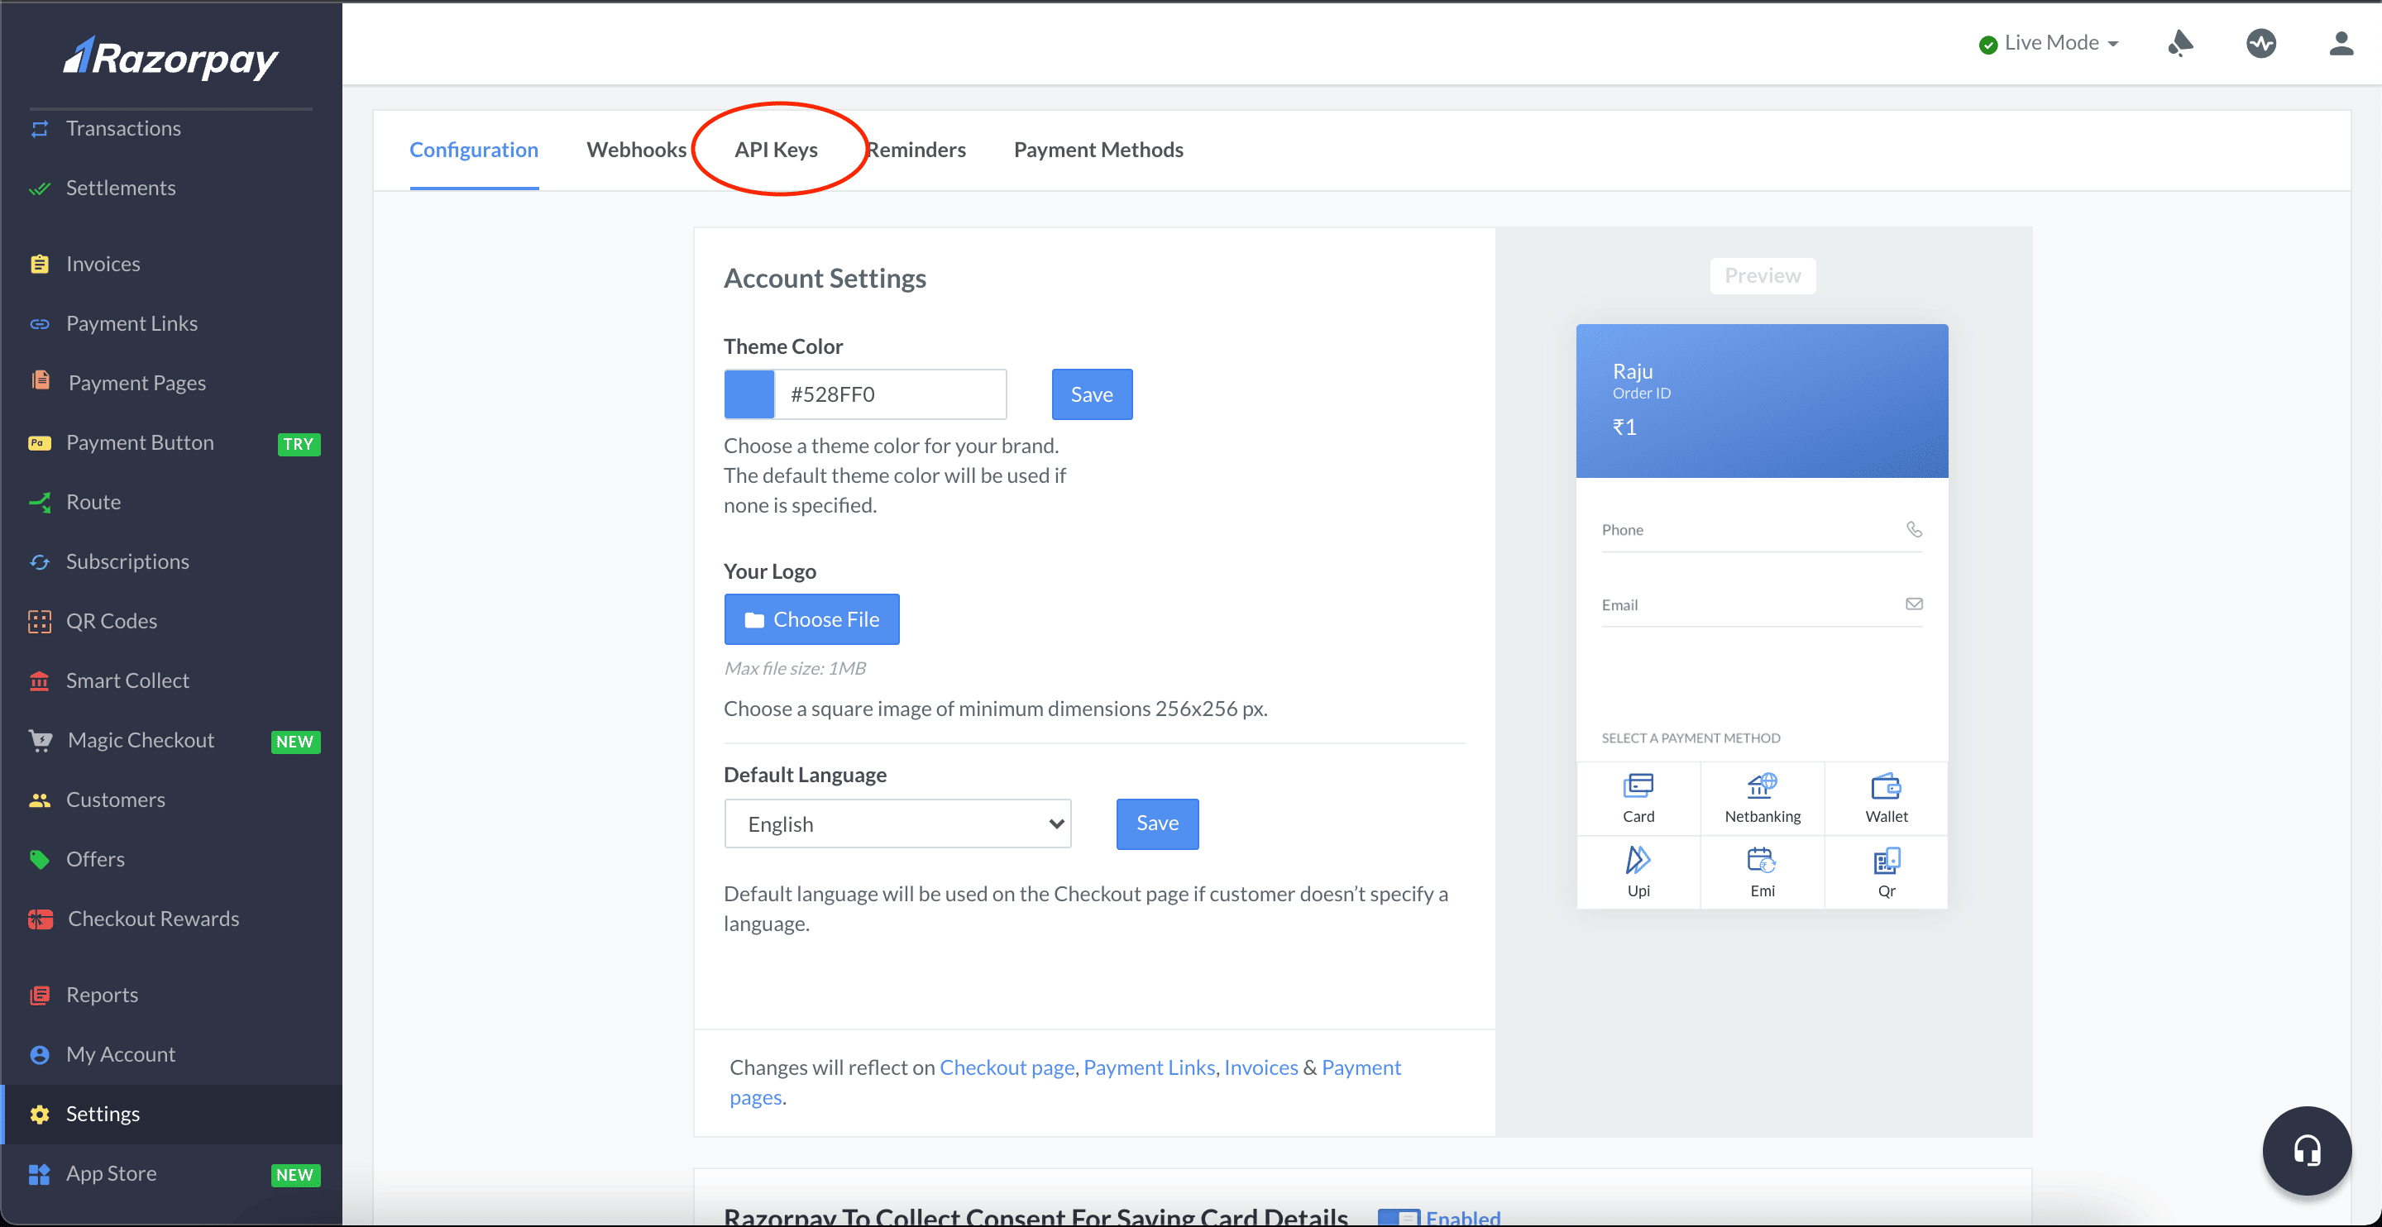
Task: Click the App Store grid icon
Action: pyautogui.click(x=39, y=1174)
